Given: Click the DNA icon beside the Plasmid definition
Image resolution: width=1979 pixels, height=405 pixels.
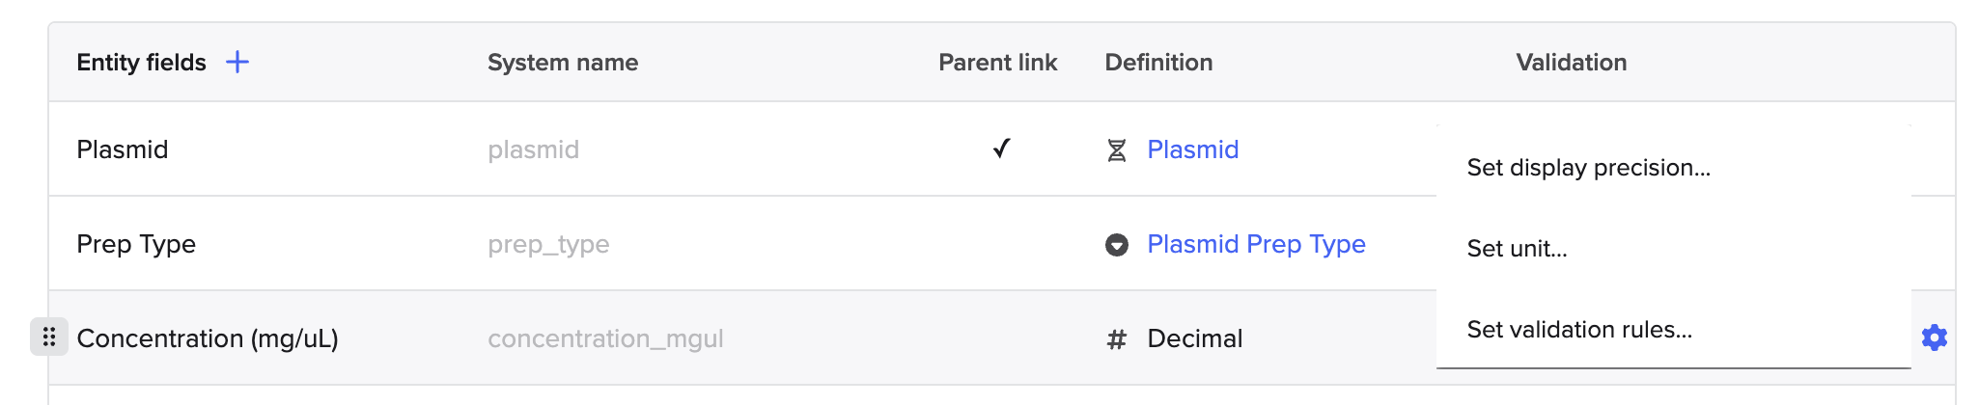Looking at the screenshot, I should click(1117, 150).
